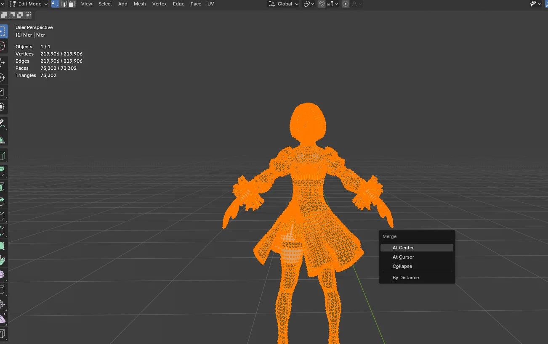Choose the Smooth vertices tool
This screenshot has width=548, height=344.
click(3, 275)
